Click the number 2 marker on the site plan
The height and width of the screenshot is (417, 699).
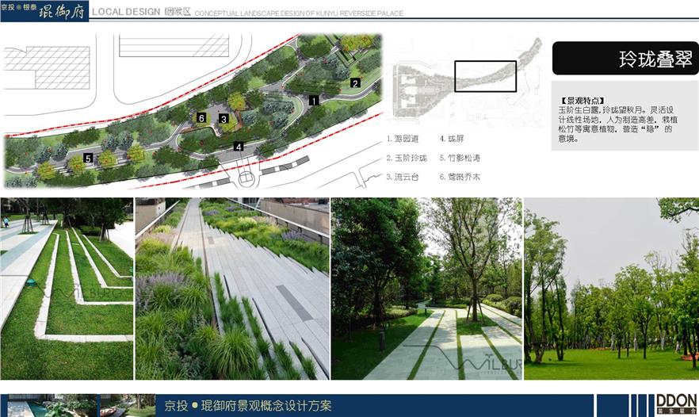point(355,82)
